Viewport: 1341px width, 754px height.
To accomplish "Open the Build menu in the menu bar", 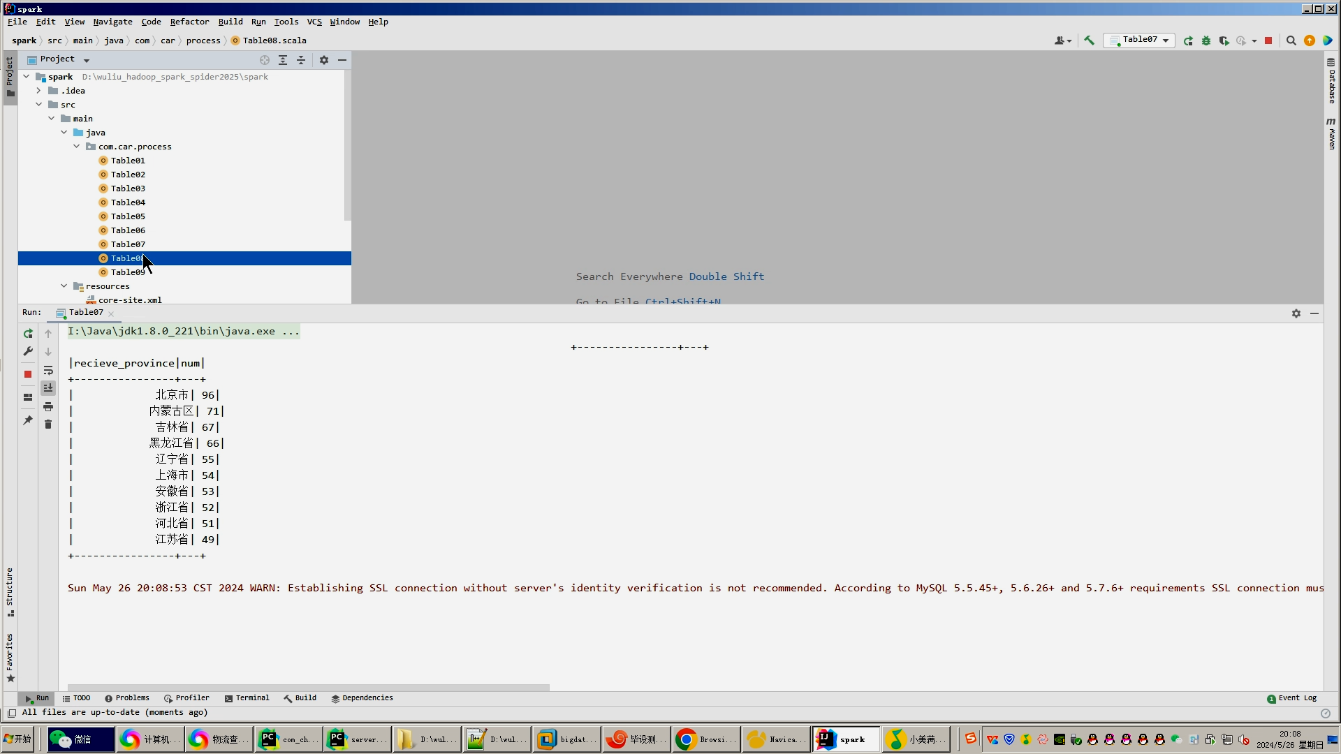I will (x=228, y=21).
